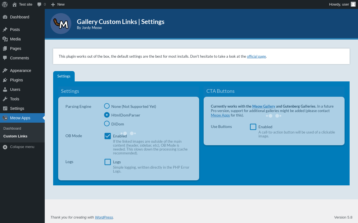The width and height of the screenshot is (358, 223).
Task: Enable the Use Buttons checkbox
Action: [253, 127]
